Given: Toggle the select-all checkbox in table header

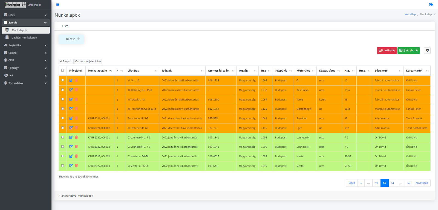Looking at the screenshot, I should (62, 70).
